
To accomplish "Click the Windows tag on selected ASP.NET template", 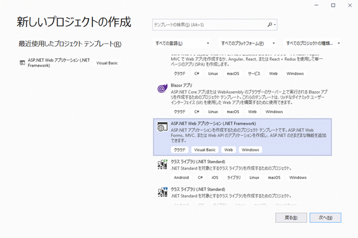I will coord(250,150).
